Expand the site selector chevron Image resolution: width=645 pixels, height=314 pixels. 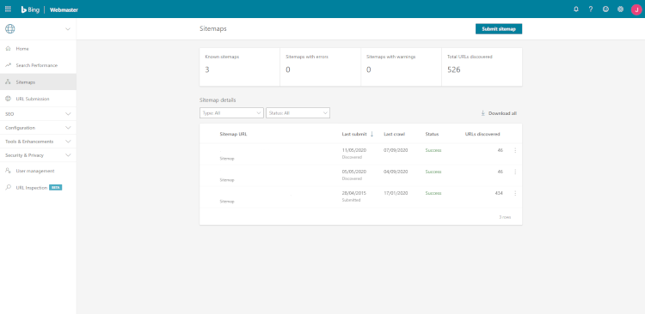(68, 28)
